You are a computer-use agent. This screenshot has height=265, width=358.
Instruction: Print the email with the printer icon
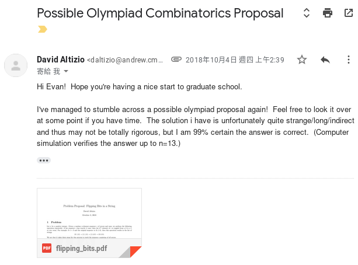pos(328,13)
